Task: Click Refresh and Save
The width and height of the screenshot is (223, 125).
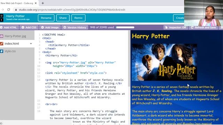Action: click(203, 27)
